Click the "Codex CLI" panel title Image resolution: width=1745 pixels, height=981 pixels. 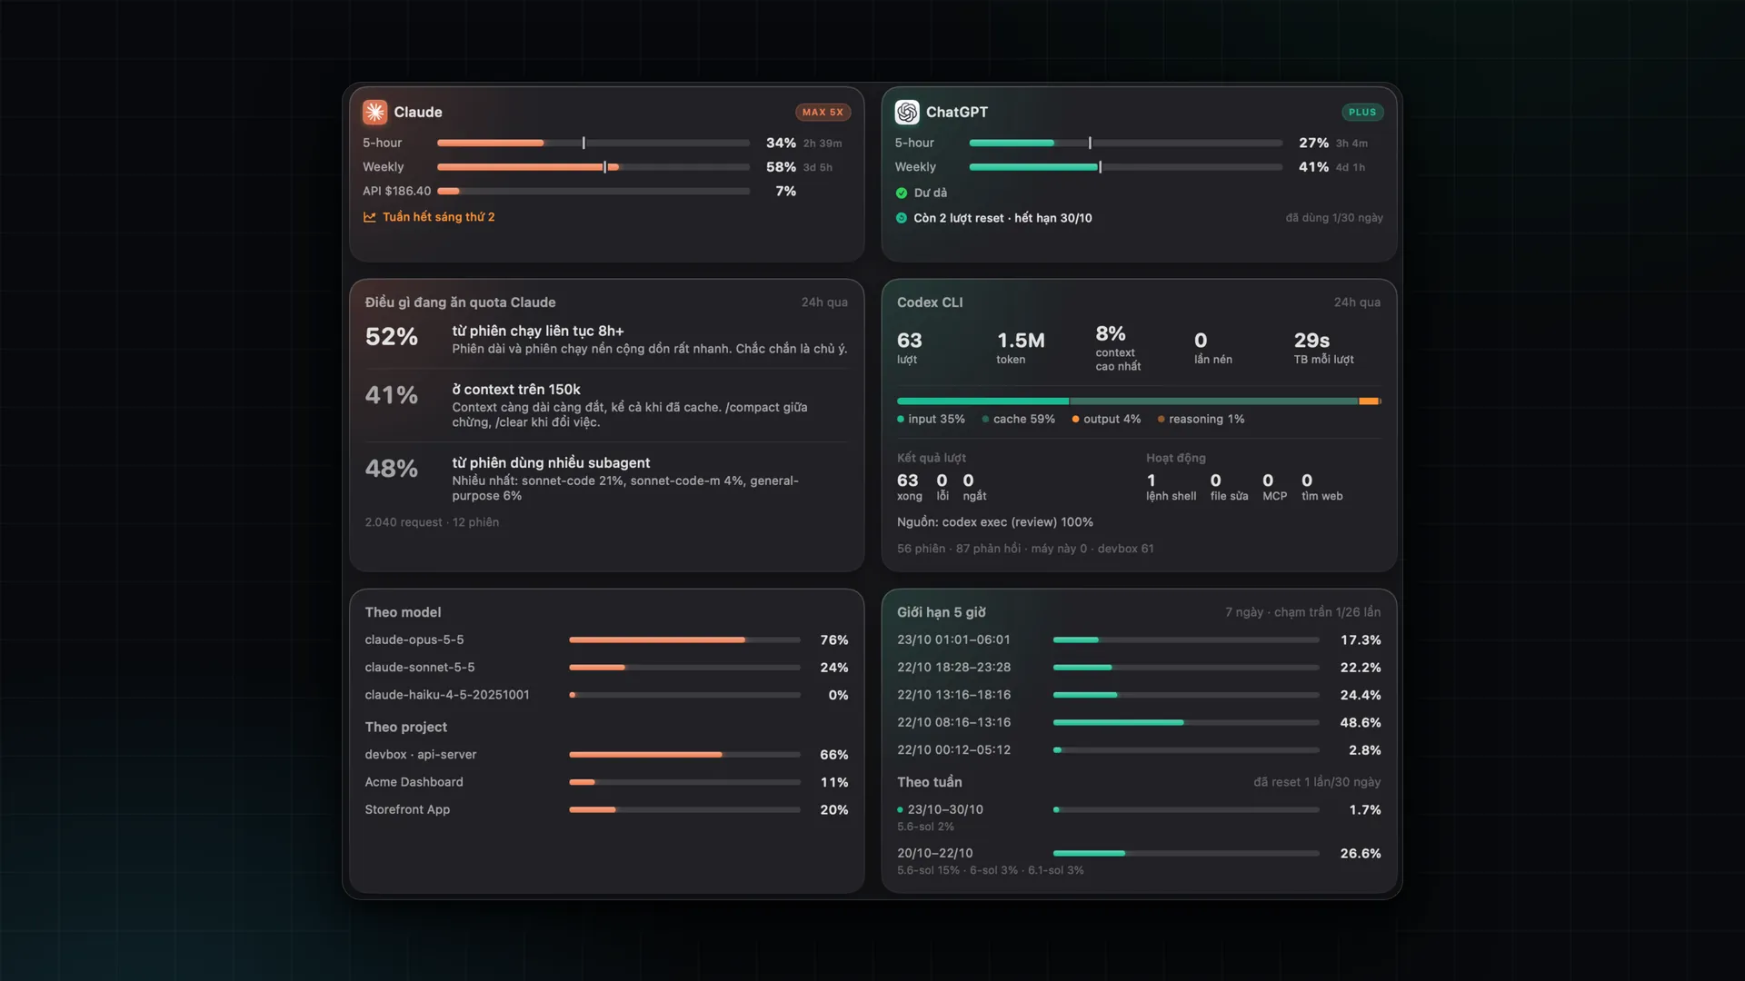(x=930, y=302)
